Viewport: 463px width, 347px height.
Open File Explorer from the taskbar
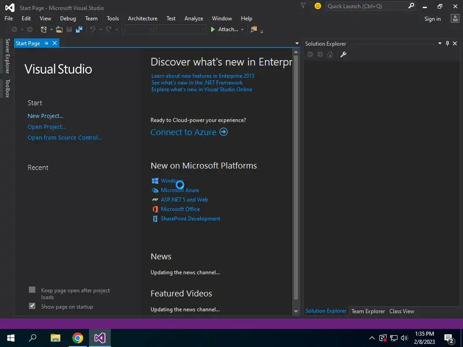[55, 338]
